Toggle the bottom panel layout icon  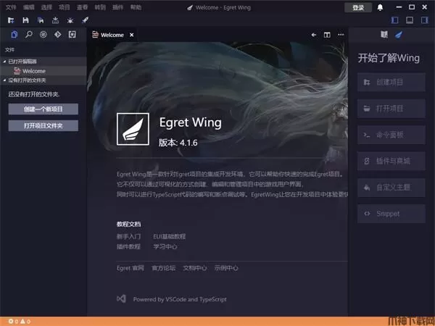(x=410, y=20)
